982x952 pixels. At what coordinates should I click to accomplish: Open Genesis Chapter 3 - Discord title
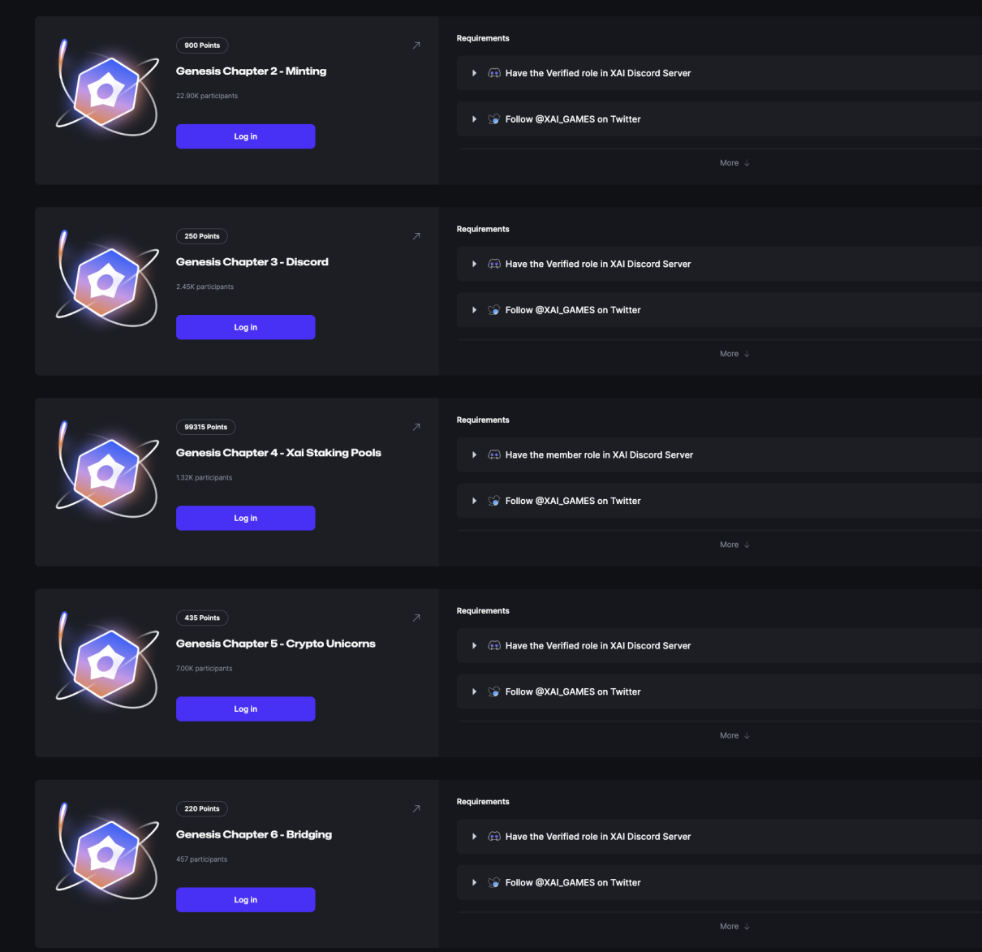click(x=252, y=262)
